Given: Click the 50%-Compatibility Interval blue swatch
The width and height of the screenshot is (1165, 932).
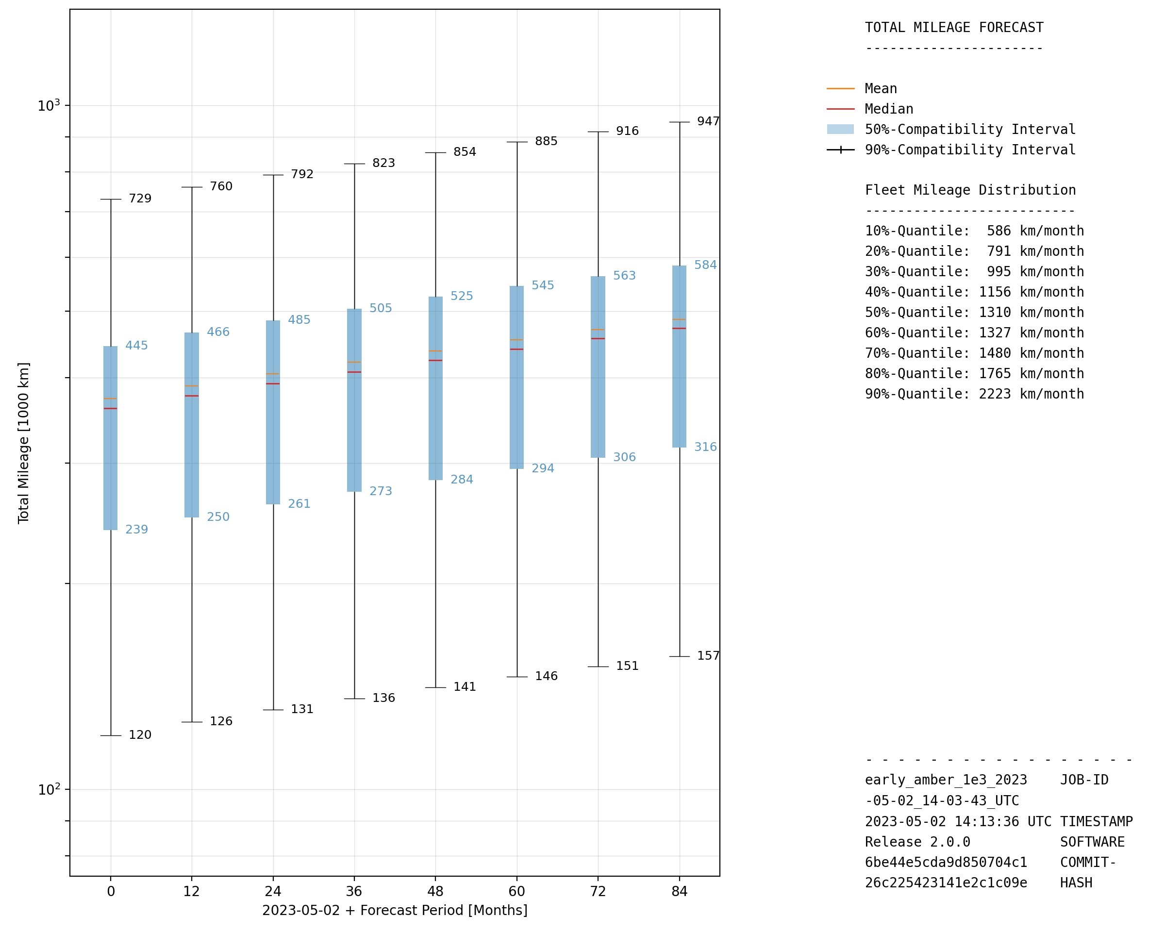Looking at the screenshot, I should click(x=840, y=129).
